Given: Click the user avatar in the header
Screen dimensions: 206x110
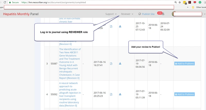Looking at the screenshot, I should 173,14.
